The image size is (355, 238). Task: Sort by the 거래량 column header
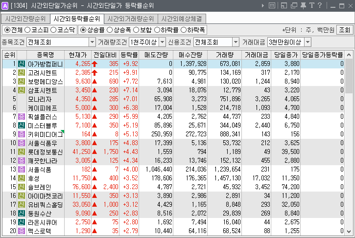click(x=225, y=55)
